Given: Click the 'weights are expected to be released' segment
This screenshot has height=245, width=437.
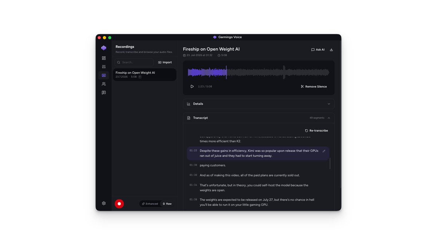Looking at the screenshot, I should [x=257, y=202].
